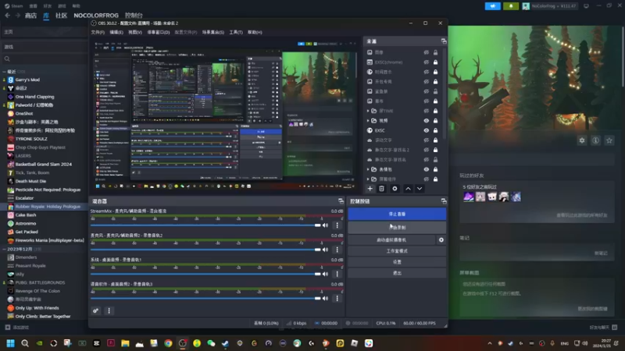
Task: Add a new source with the plus icon
Action: [370, 189]
